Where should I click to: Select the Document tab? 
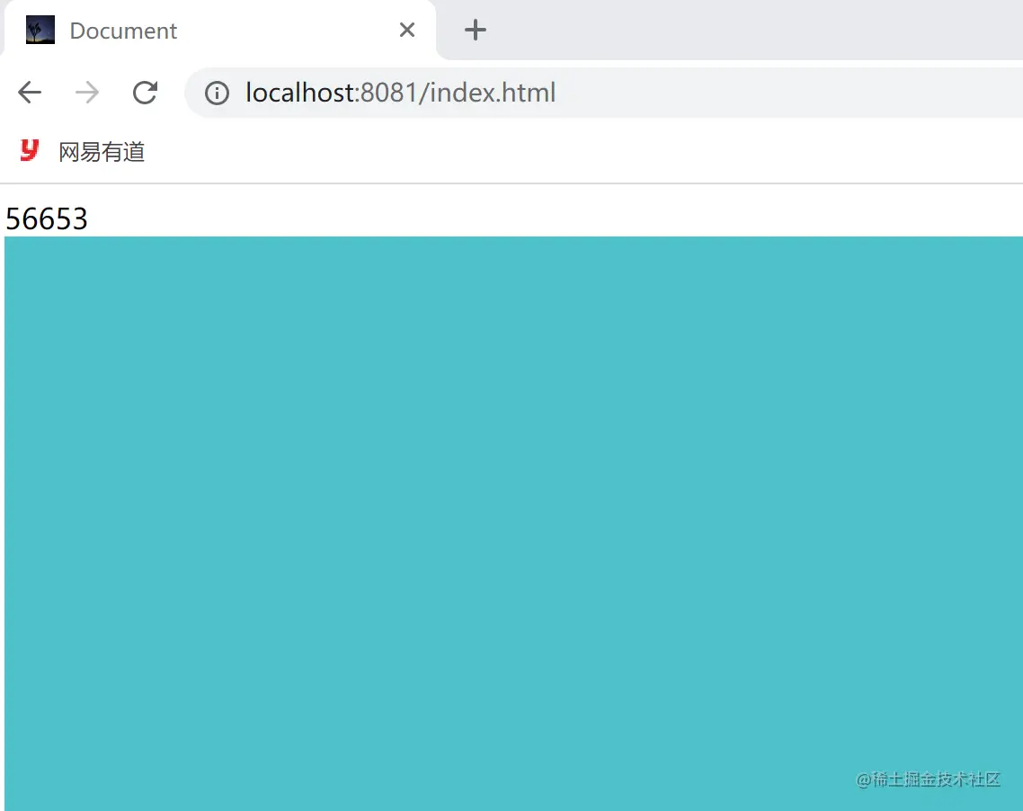[219, 30]
